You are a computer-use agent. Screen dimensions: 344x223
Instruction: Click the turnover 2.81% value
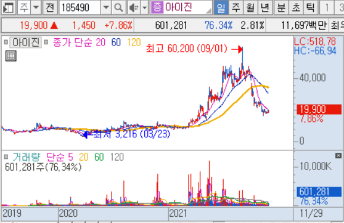[252, 26]
